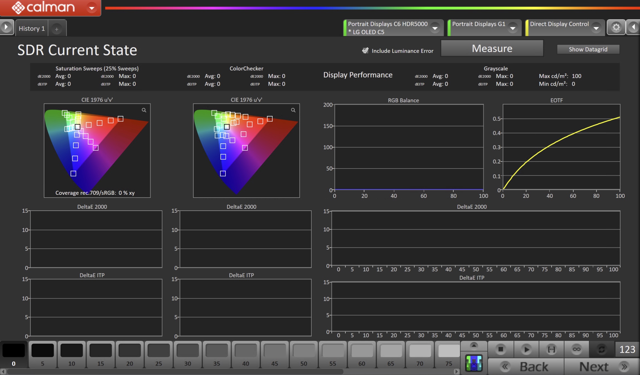Screen dimensions: 640x375
Task: Click the single-read bracket icon
Action: point(551,349)
